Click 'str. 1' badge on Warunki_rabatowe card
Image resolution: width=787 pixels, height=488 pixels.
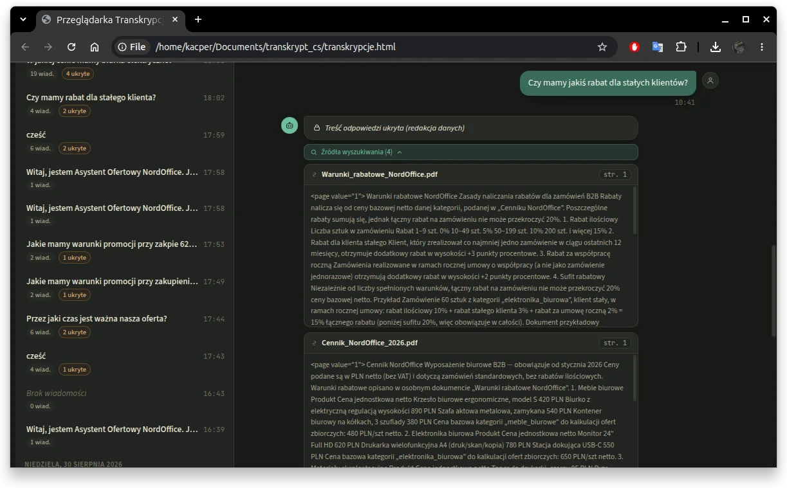coord(614,174)
